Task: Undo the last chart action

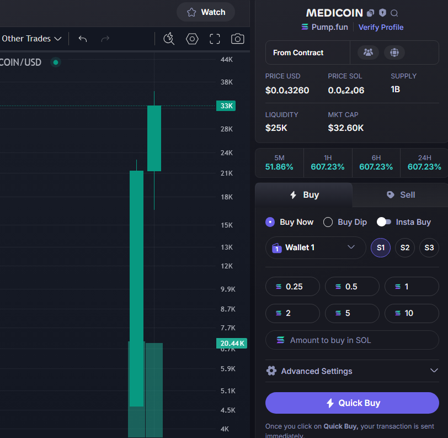Action: click(83, 39)
